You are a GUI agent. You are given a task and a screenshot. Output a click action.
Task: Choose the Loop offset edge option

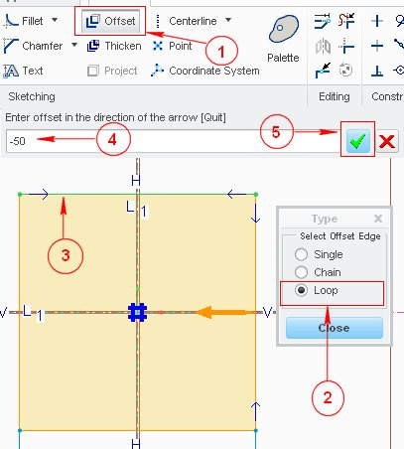point(317,290)
